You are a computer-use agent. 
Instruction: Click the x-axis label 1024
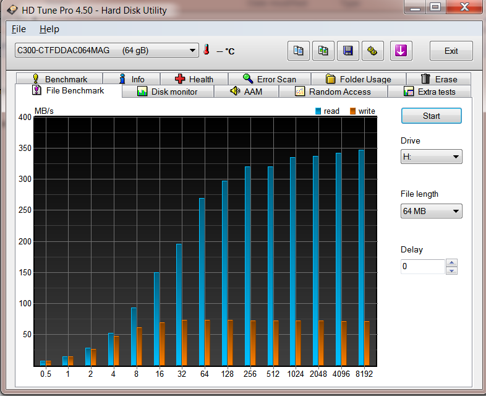point(296,374)
